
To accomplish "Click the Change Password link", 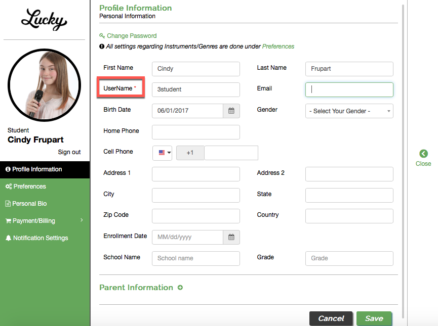I will (x=132, y=36).
